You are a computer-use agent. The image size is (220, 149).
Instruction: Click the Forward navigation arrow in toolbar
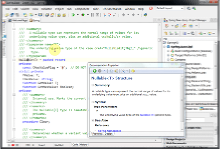[x=133, y=15]
